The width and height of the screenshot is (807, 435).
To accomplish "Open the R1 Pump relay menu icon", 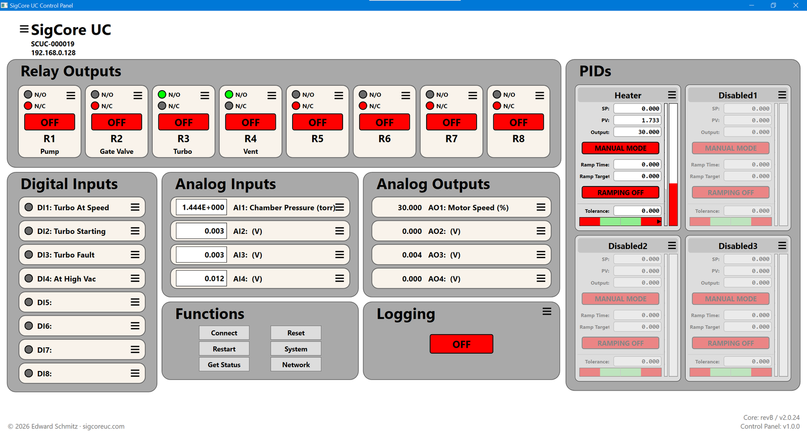I will [71, 95].
